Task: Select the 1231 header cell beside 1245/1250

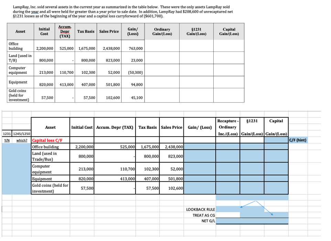Action: click(7, 134)
